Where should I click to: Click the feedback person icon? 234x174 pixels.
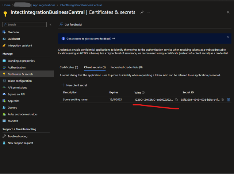(61, 24)
